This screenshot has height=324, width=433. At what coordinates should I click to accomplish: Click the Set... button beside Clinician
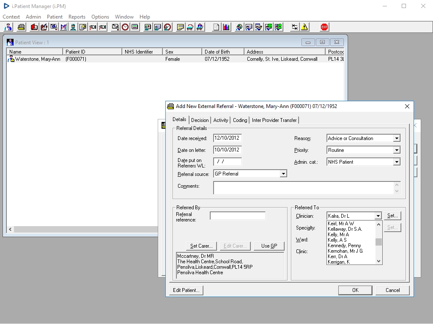click(392, 216)
